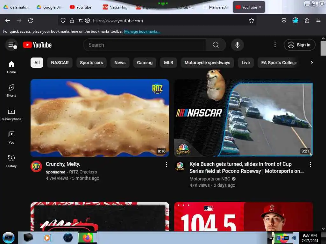Click the YouTube search input field
Viewport: 326px width, 244px height.
coord(145,45)
